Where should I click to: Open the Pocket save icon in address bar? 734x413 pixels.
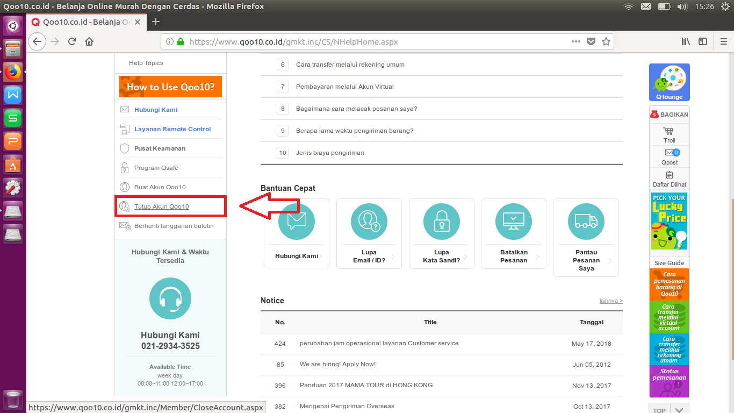pos(591,41)
